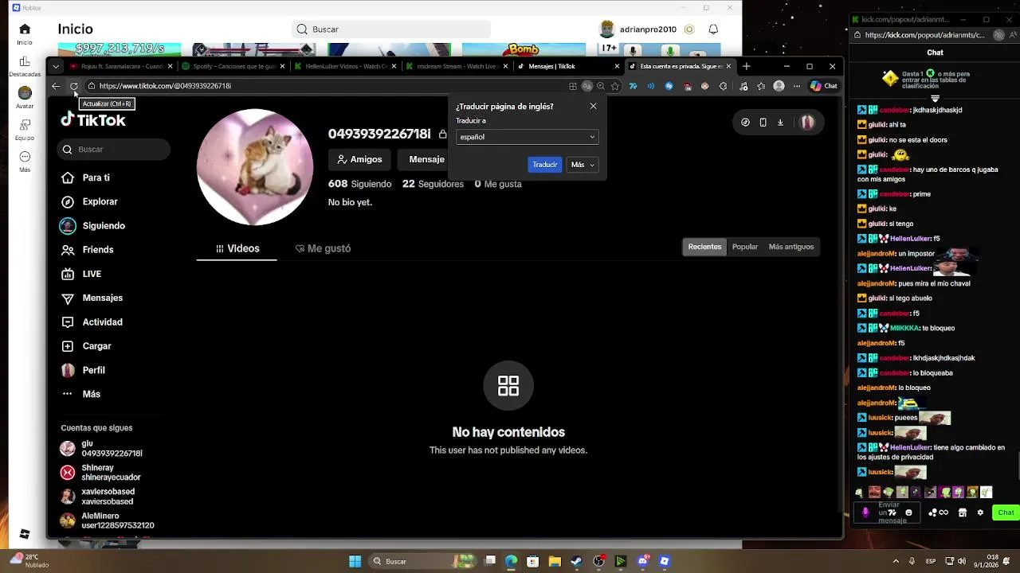Switch to the Me gustó tab
Image resolution: width=1020 pixels, height=573 pixels.
[323, 248]
